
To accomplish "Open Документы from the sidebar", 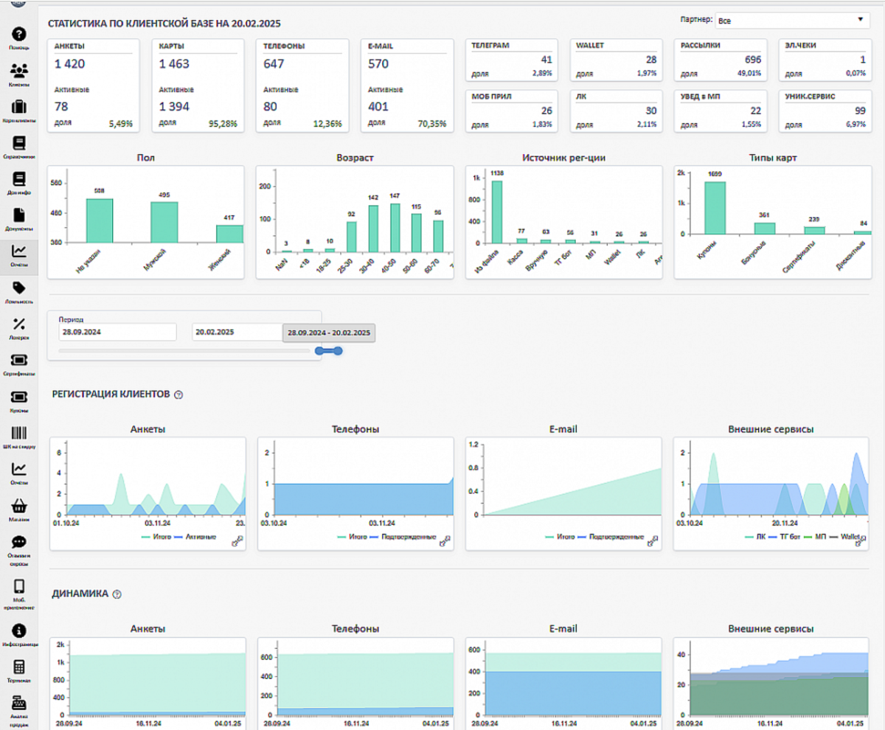I will coord(19,217).
